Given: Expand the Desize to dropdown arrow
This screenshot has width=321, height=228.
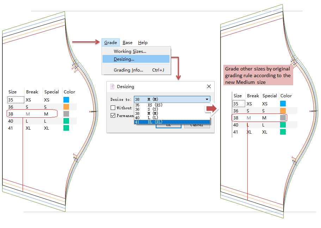Looking at the screenshot, I should [207, 99].
